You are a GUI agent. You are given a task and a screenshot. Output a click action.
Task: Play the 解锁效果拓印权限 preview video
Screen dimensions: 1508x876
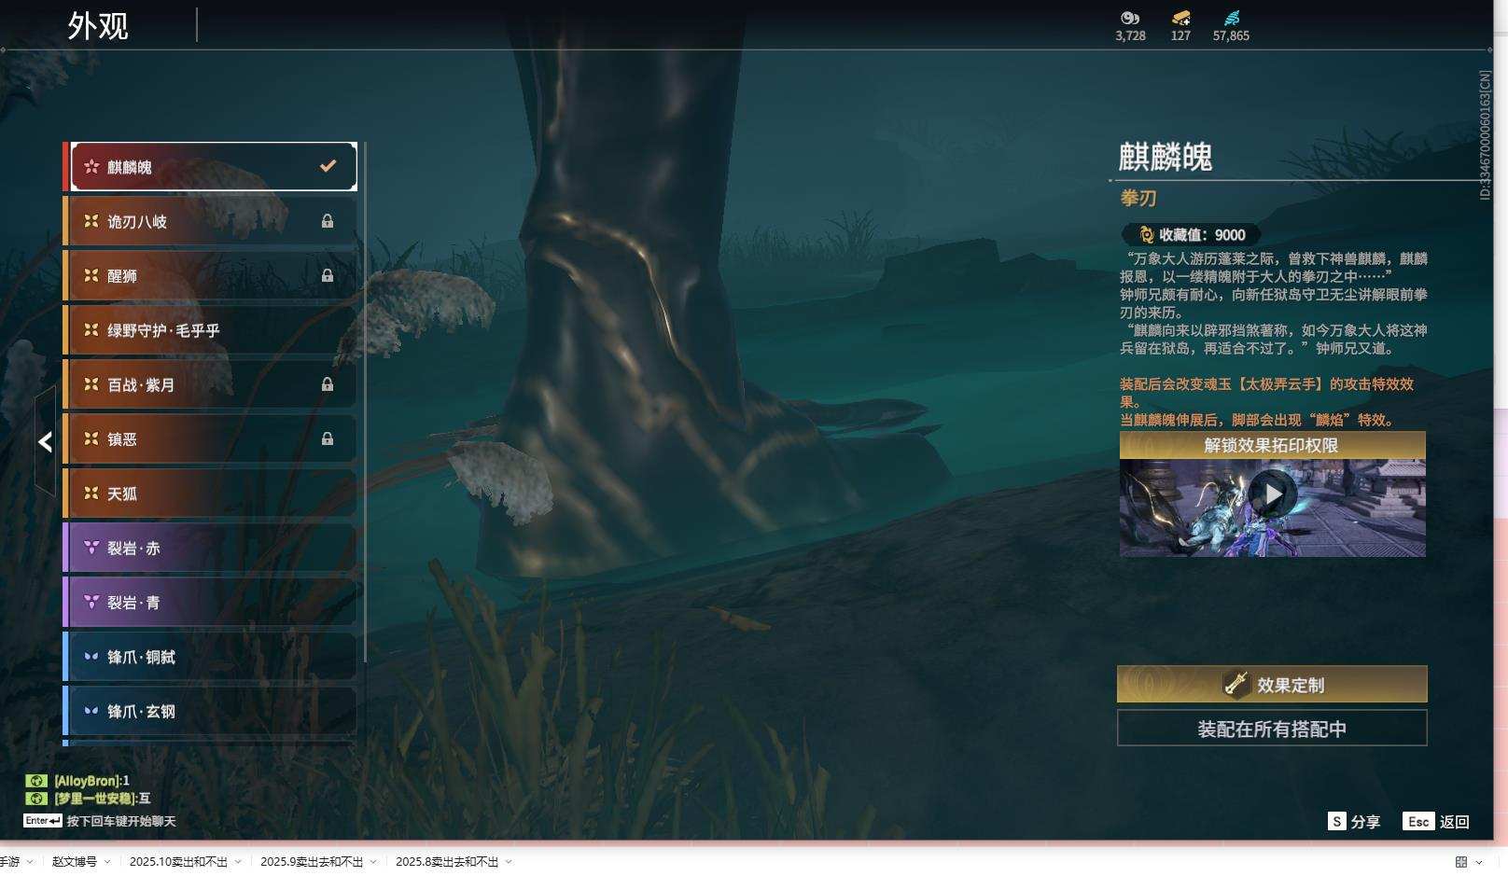click(1273, 493)
